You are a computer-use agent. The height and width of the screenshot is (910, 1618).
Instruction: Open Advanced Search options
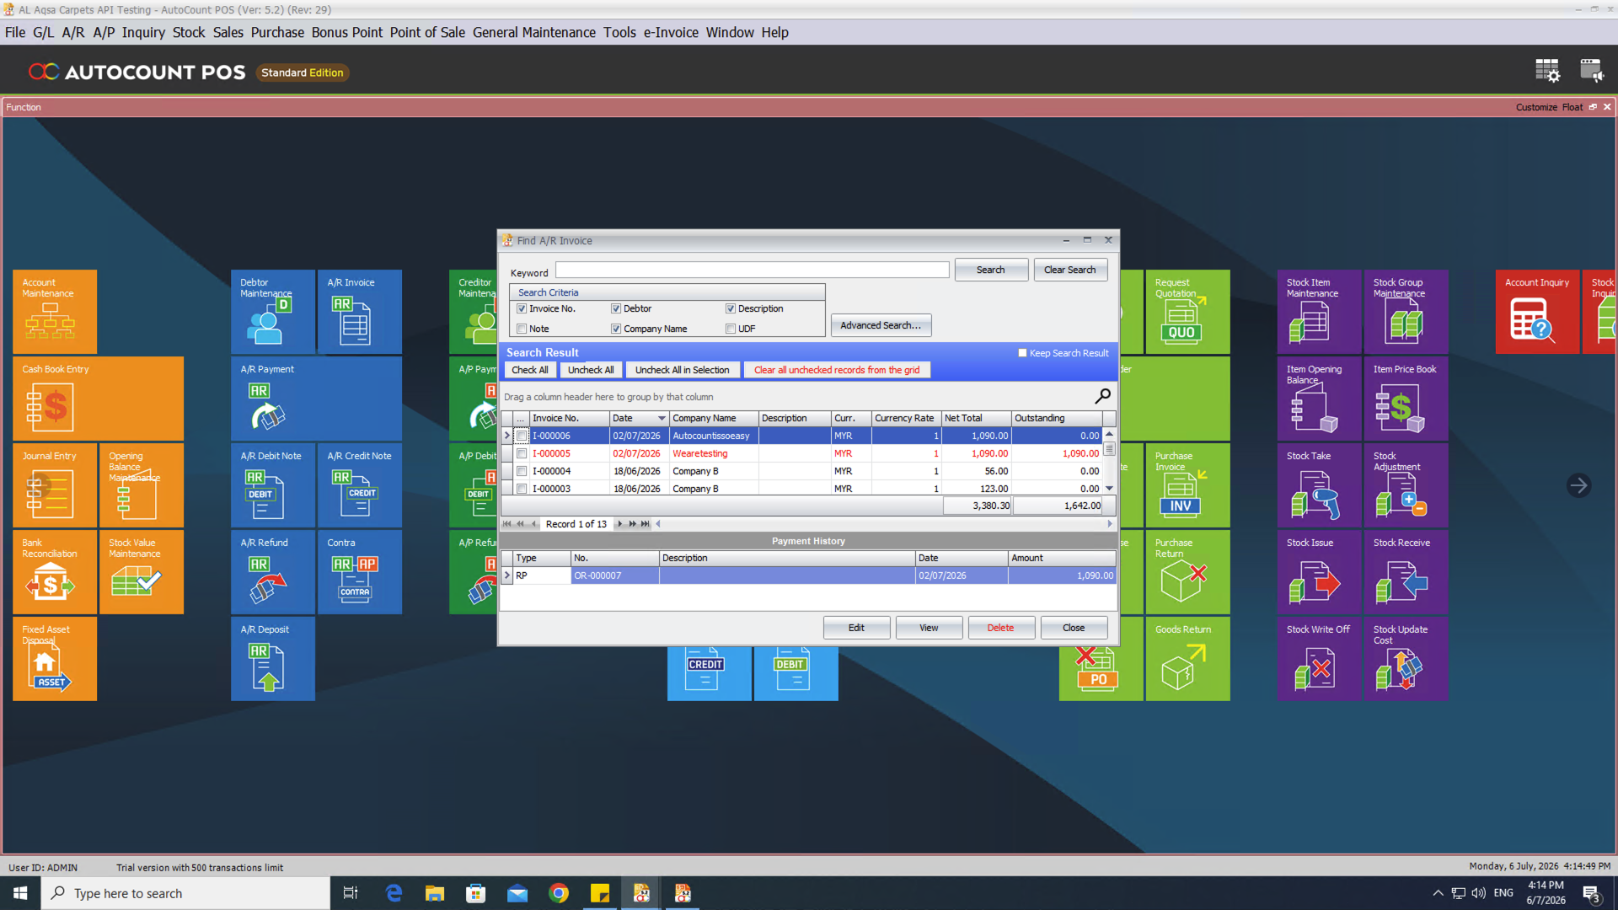pyautogui.click(x=881, y=325)
